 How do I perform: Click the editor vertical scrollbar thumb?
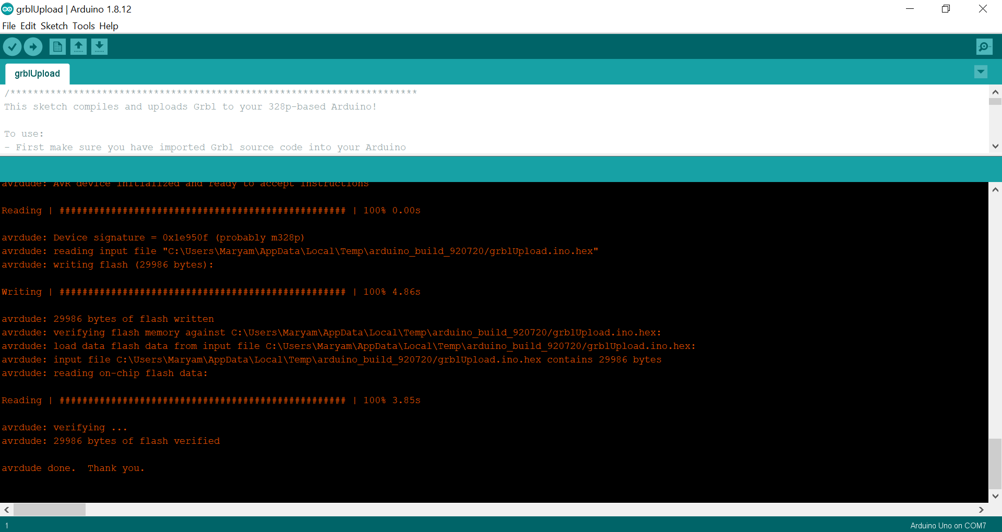[x=995, y=102]
